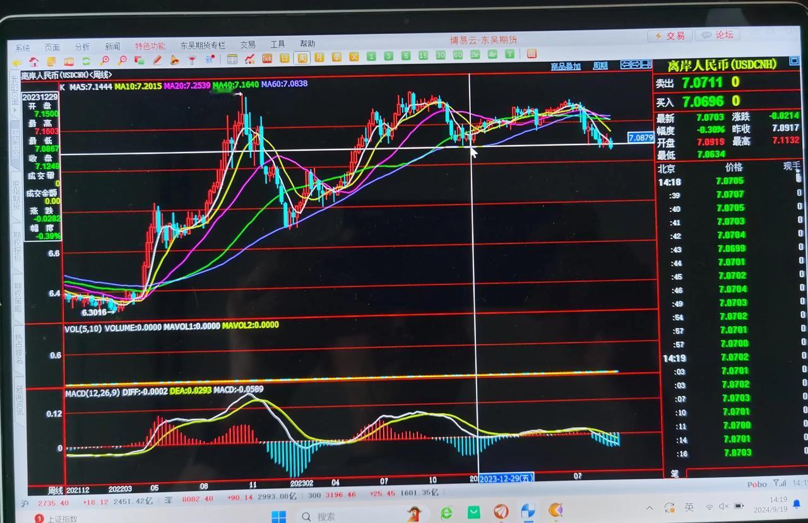Switch to the time-sharing trend chart icon
The height and width of the screenshot is (523, 808).
click(x=250, y=59)
